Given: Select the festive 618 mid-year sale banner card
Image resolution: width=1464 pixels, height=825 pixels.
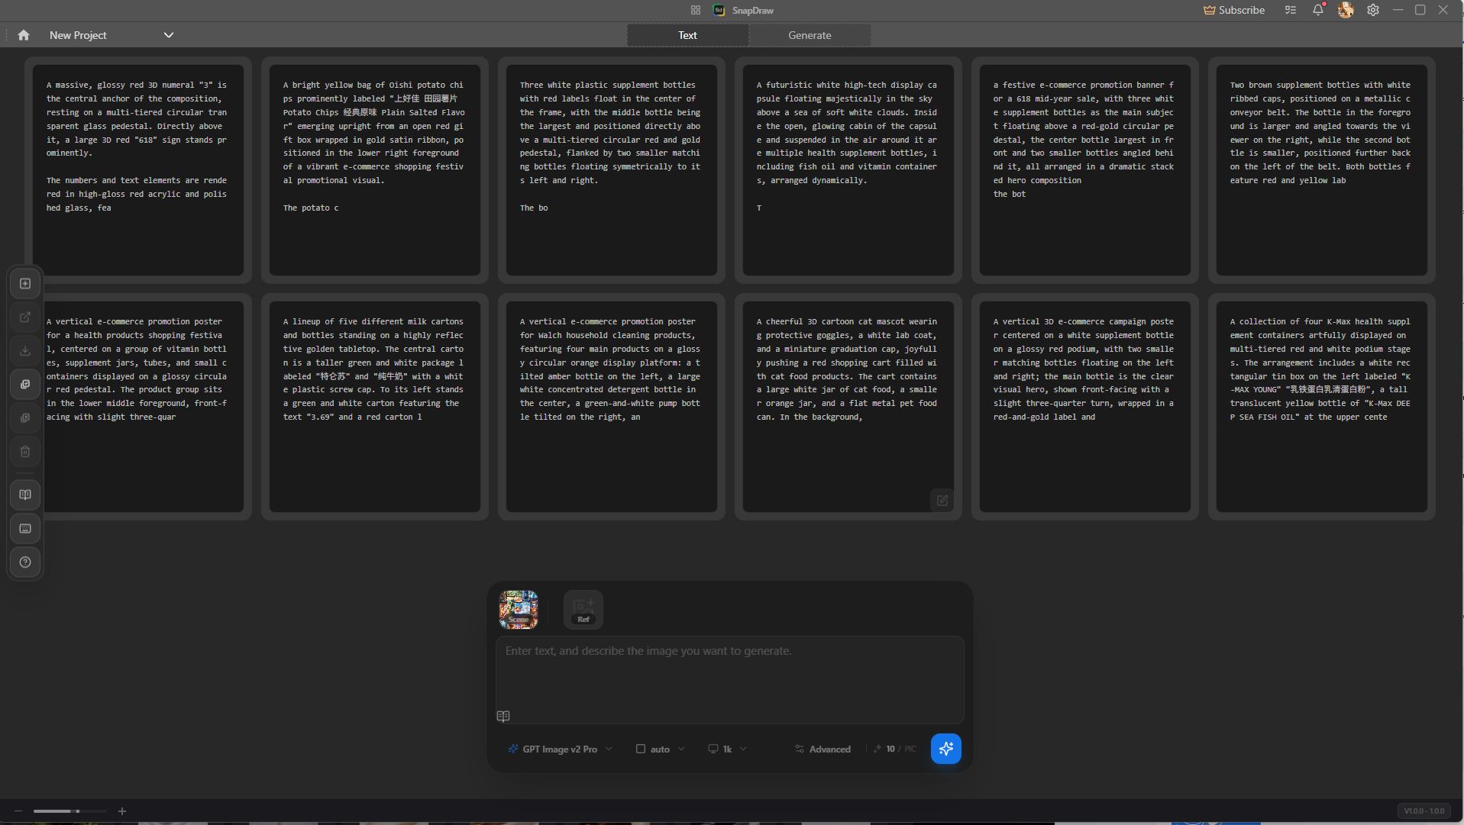Looking at the screenshot, I should [1085, 170].
